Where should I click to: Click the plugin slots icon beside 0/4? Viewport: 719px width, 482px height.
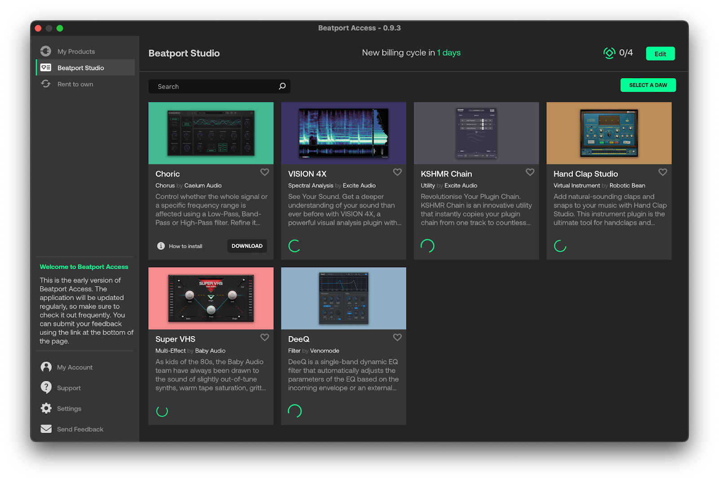609,53
